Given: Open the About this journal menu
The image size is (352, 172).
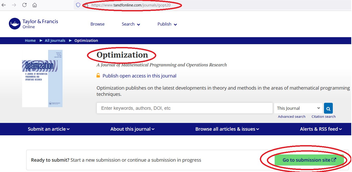Looking at the screenshot, I should pyautogui.click(x=132, y=129).
